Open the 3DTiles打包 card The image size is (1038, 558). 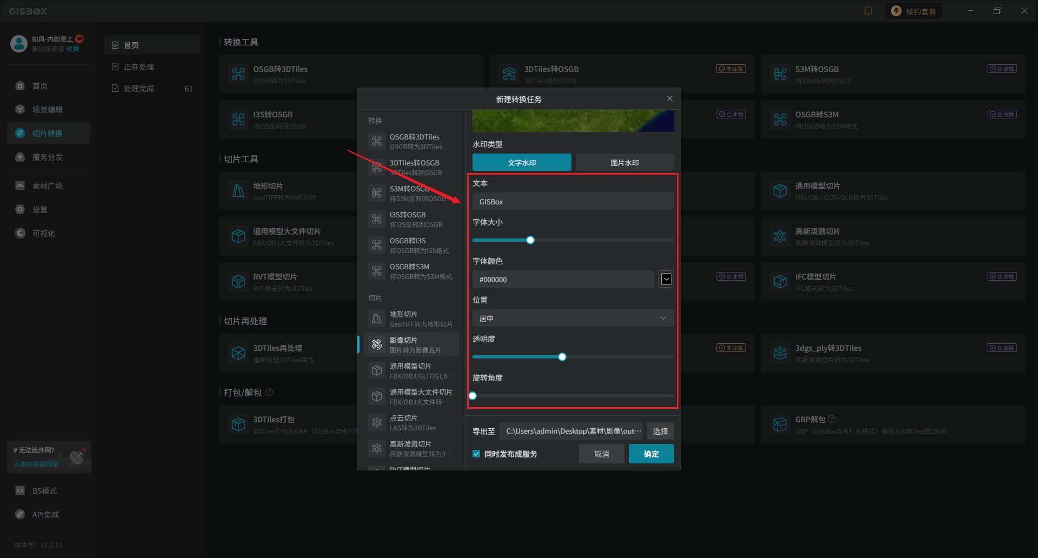coord(288,424)
